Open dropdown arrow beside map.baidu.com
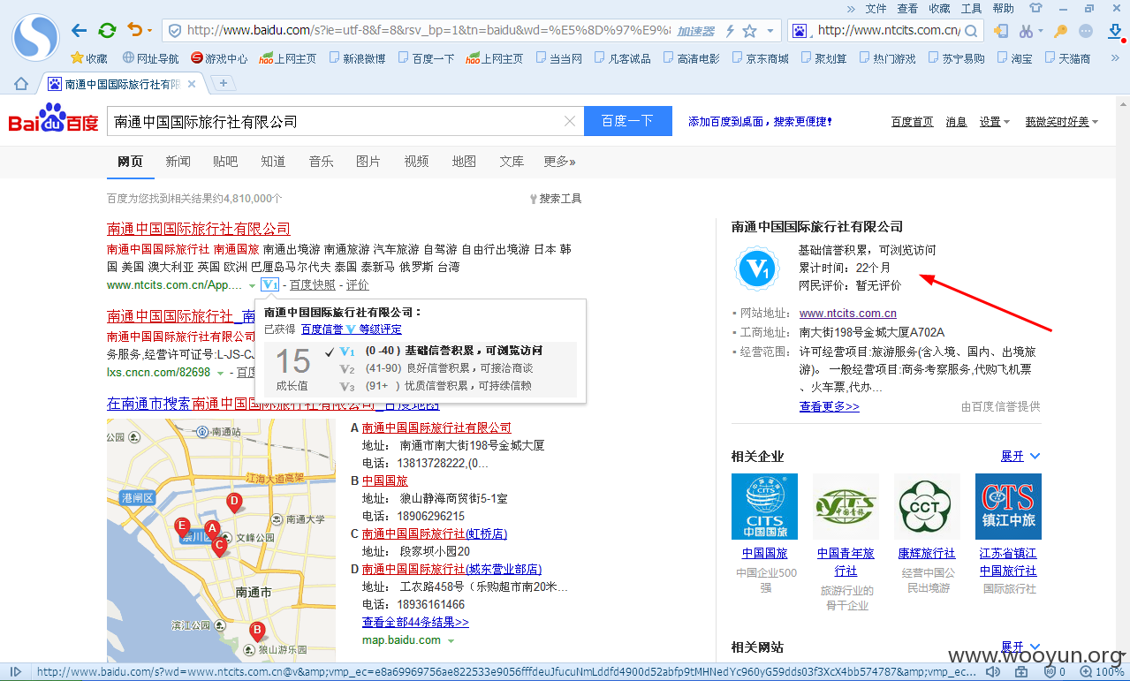Viewport: 1130px width, 681px height. pos(451,641)
